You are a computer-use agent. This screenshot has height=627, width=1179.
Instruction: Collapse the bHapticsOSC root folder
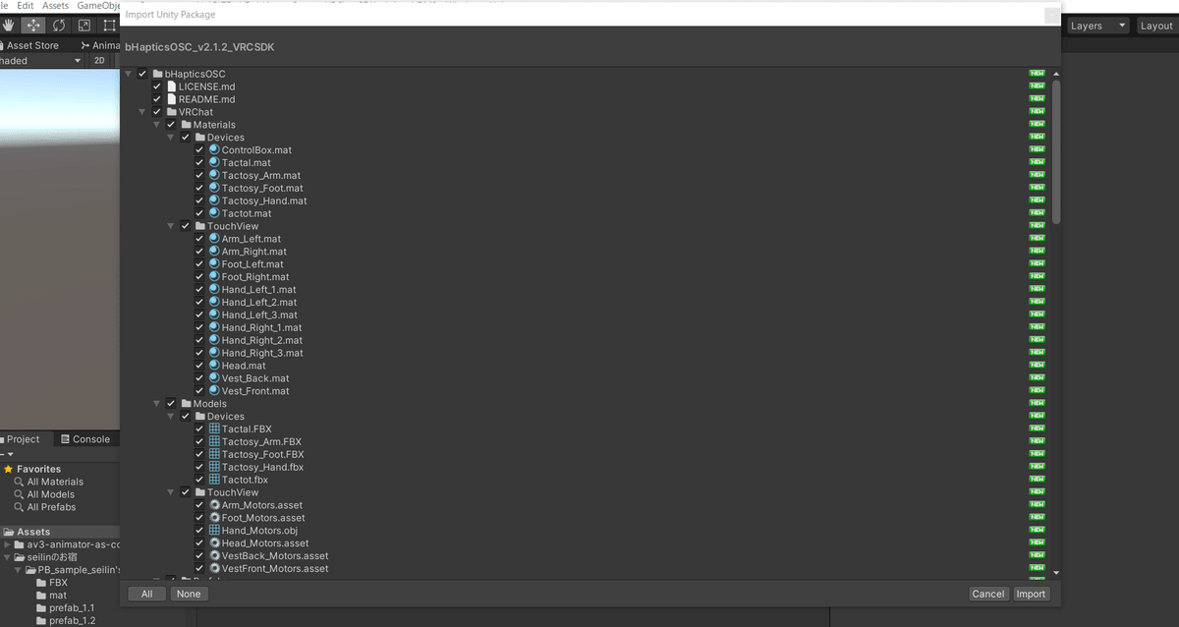pos(129,74)
